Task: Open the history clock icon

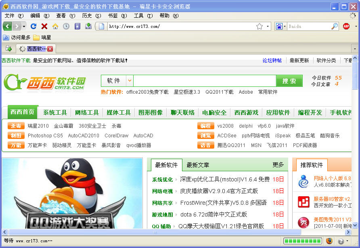Action: pos(66,26)
